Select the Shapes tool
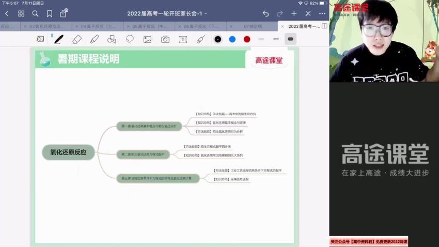 (x=112, y=39)
